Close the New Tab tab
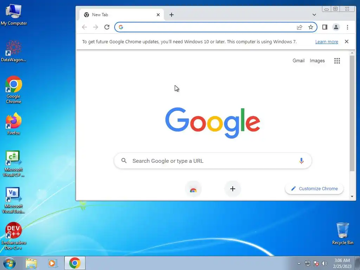The height and width of the screenshot is (270, 360). pyautogui.click(x=158, y=15)
